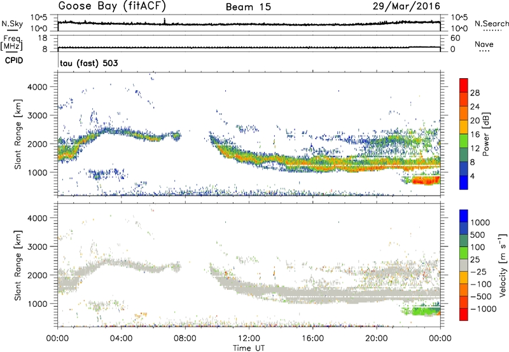
Task: Click the 24 dB tick on power colorbar
Action: click(x=475, y=107)
